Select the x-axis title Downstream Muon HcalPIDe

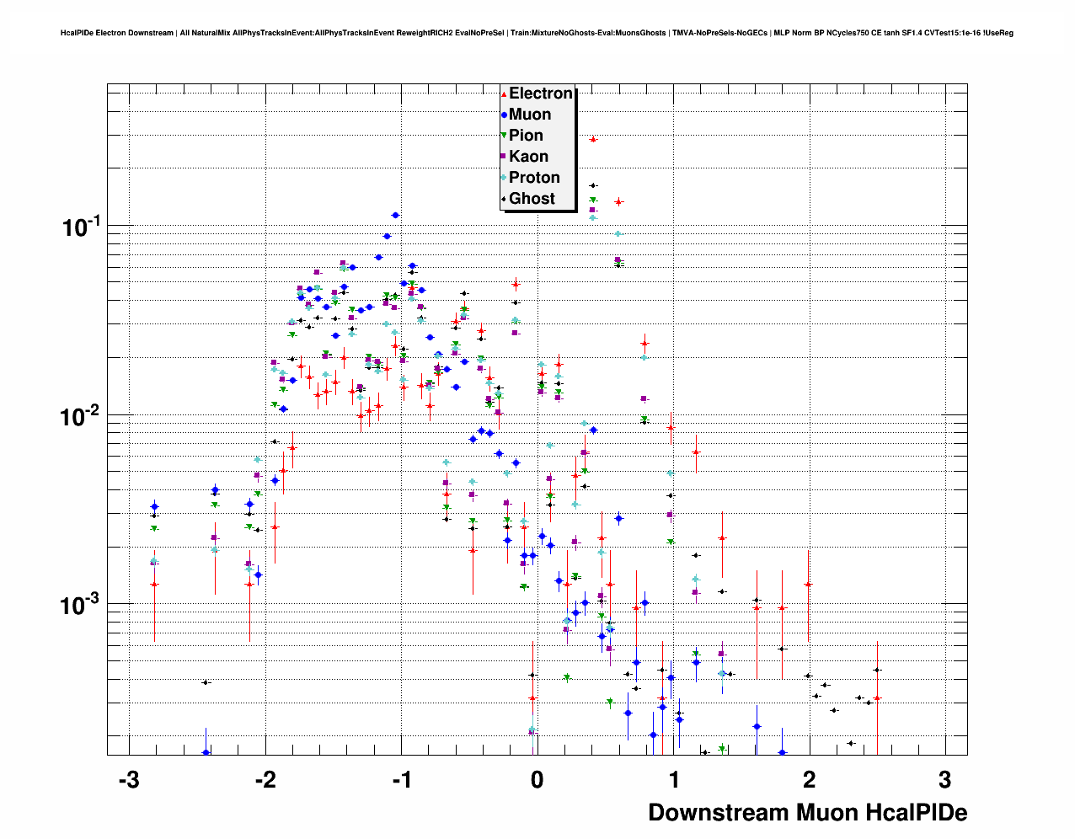[807, 812]
